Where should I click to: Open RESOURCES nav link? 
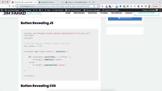click(92, 13)
